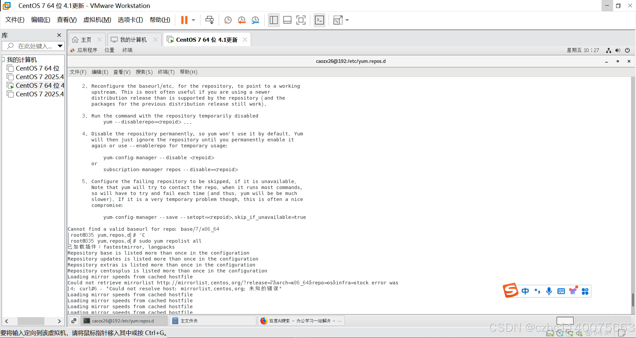Maximize the guest terminal window
The width and height of the screenshot is (636, 338).
click(x=618, y=61)
